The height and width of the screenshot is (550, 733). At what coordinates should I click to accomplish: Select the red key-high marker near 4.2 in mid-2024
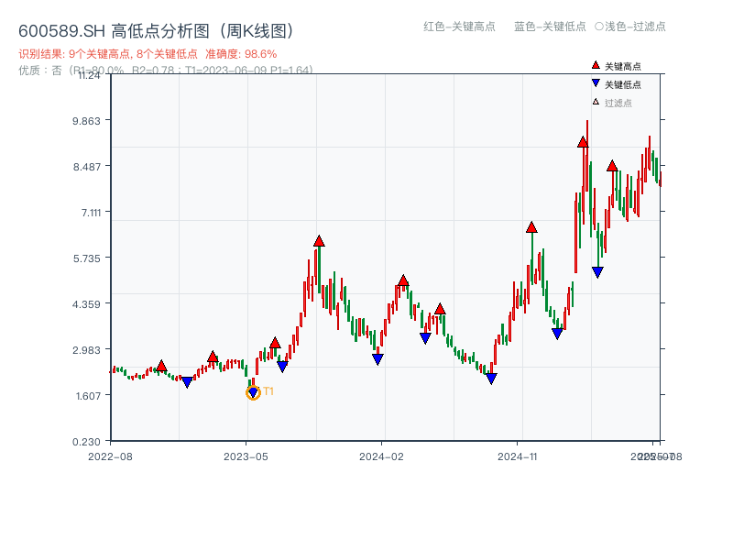pos(440,309)
